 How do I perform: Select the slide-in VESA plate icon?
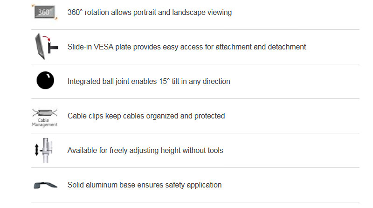45,47
